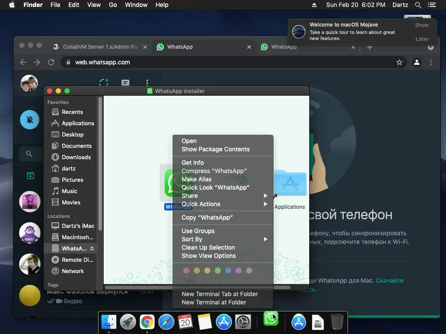Click Show on macOS Mojave notification

pyautogui.click(x=422, y=25)
